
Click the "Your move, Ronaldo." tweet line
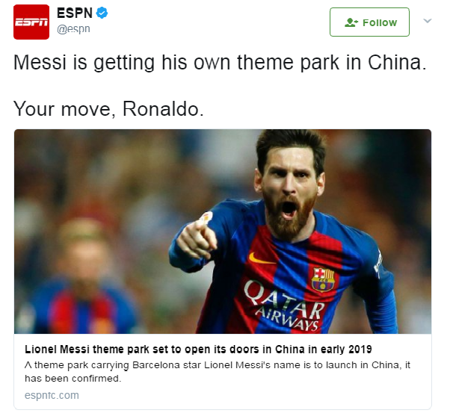[x=108, y=109]
